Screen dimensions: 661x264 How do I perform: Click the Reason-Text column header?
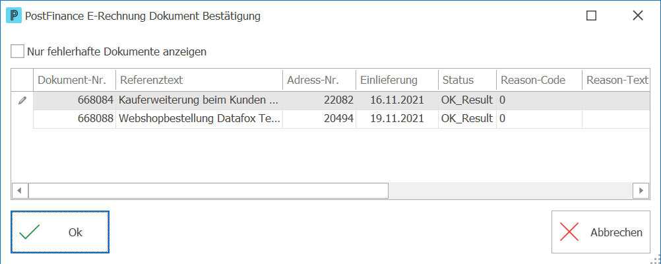[616, 80]
